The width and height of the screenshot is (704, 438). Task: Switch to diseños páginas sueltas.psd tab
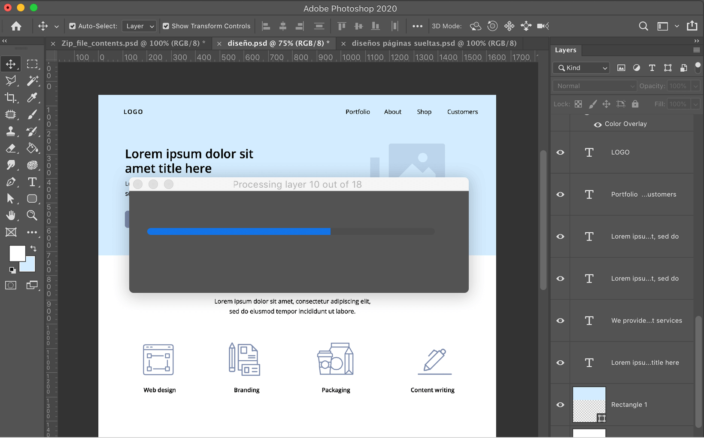click(434, 43)
